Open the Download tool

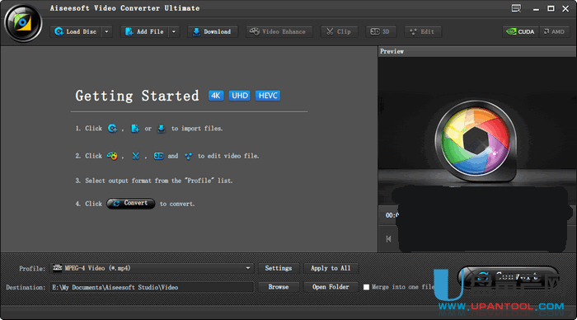pos(213,31)
